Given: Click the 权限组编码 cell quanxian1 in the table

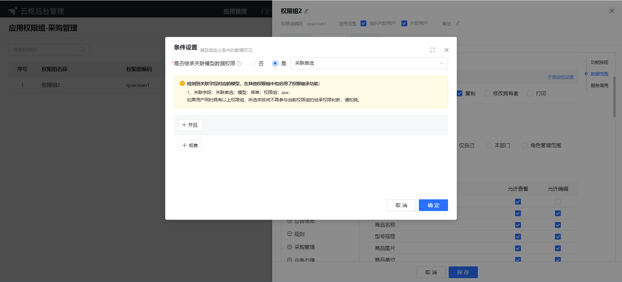Looking at the screenshot, I should point(138,85).
